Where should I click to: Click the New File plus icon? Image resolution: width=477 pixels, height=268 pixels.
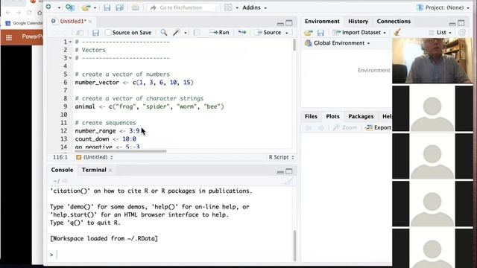tap(48, 7)
